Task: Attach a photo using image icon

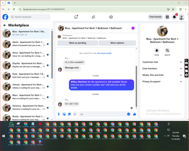Action: [x=64, y=114]
